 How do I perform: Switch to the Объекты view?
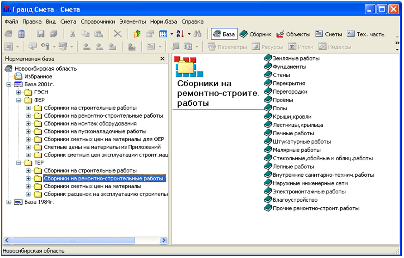coord(294,34)
